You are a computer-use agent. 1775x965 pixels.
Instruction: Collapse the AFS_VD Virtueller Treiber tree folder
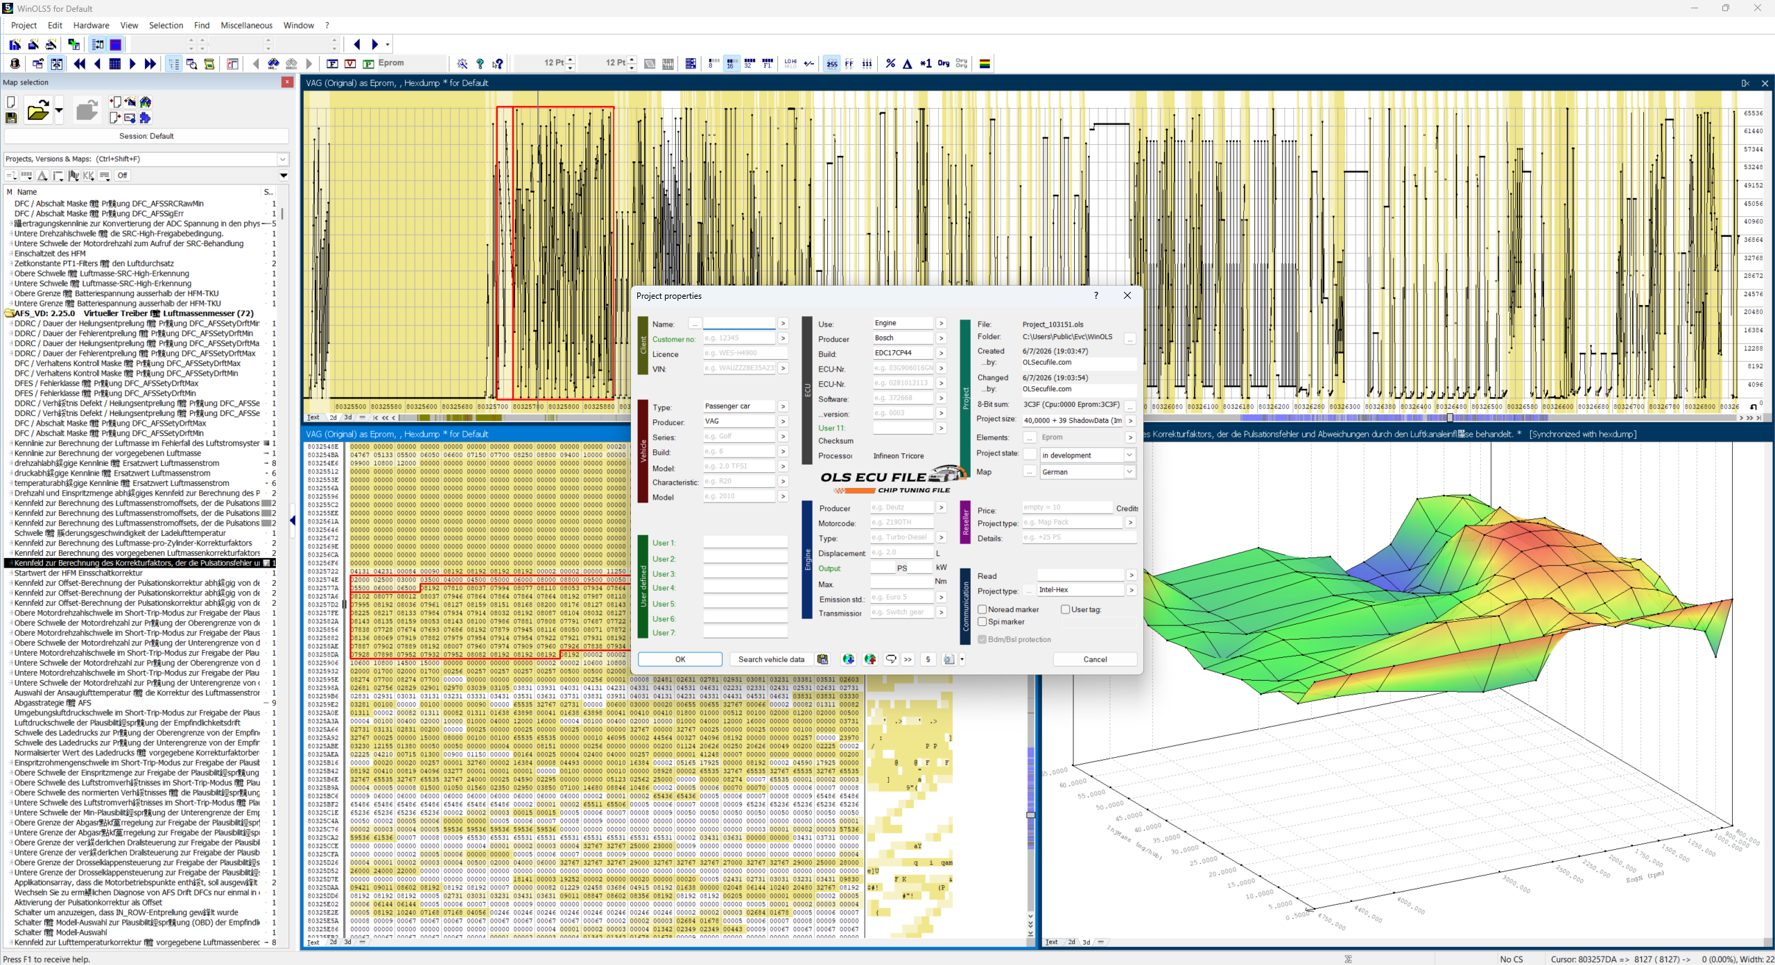pos(10,313)
